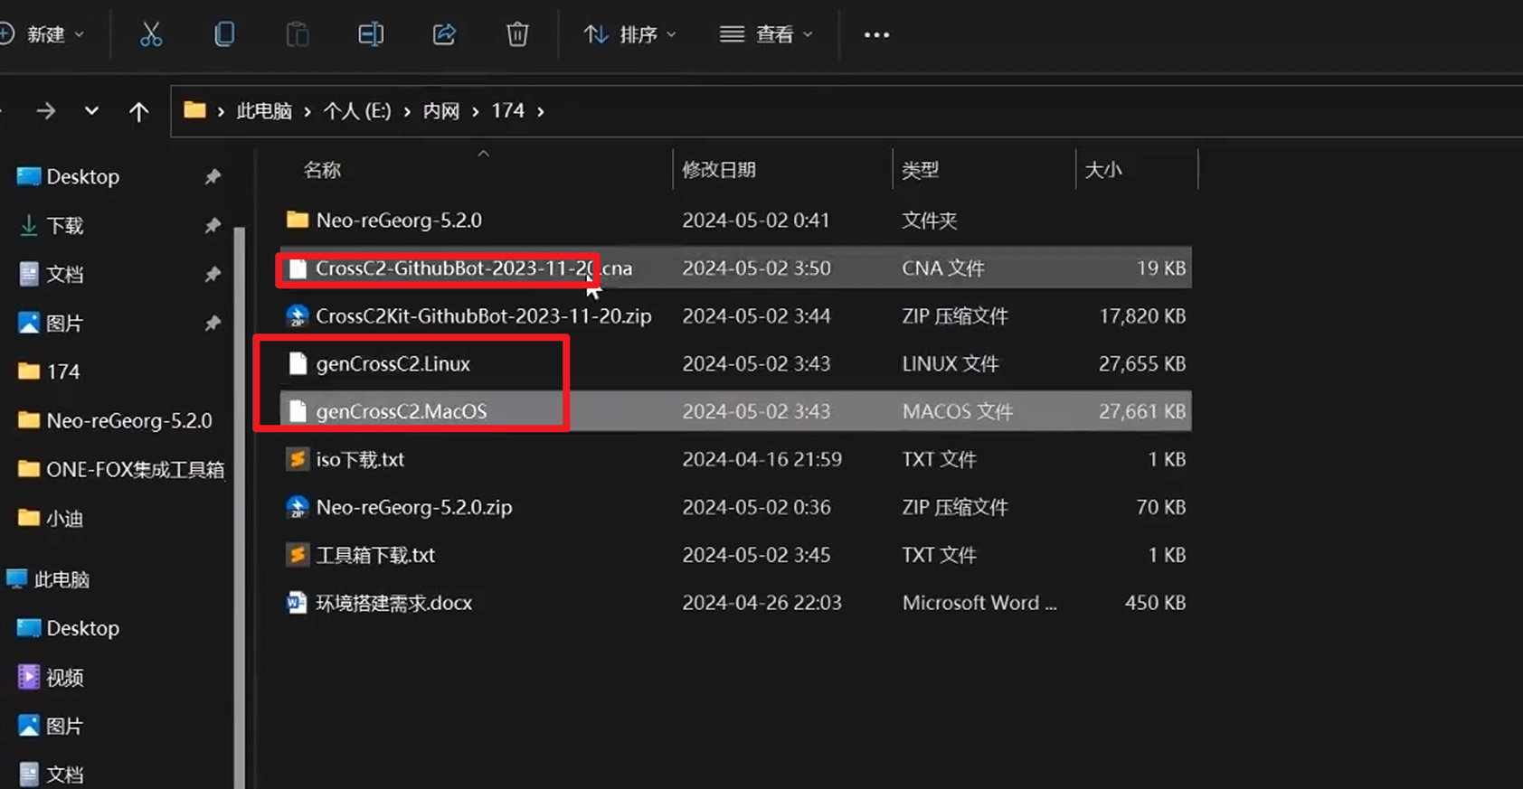The width and height of the screenshot is (1523, 789).
Task: Open the 排序 sort dropdown
Action: pyautogui.click(x=629, y=34)
